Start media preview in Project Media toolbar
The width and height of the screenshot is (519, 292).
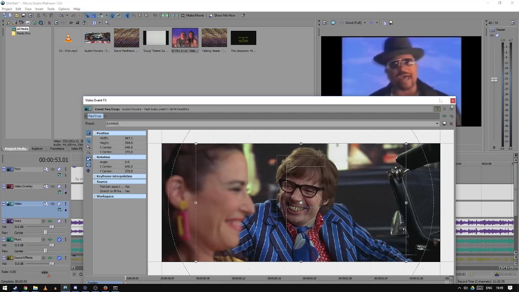[x=71, y=23]
